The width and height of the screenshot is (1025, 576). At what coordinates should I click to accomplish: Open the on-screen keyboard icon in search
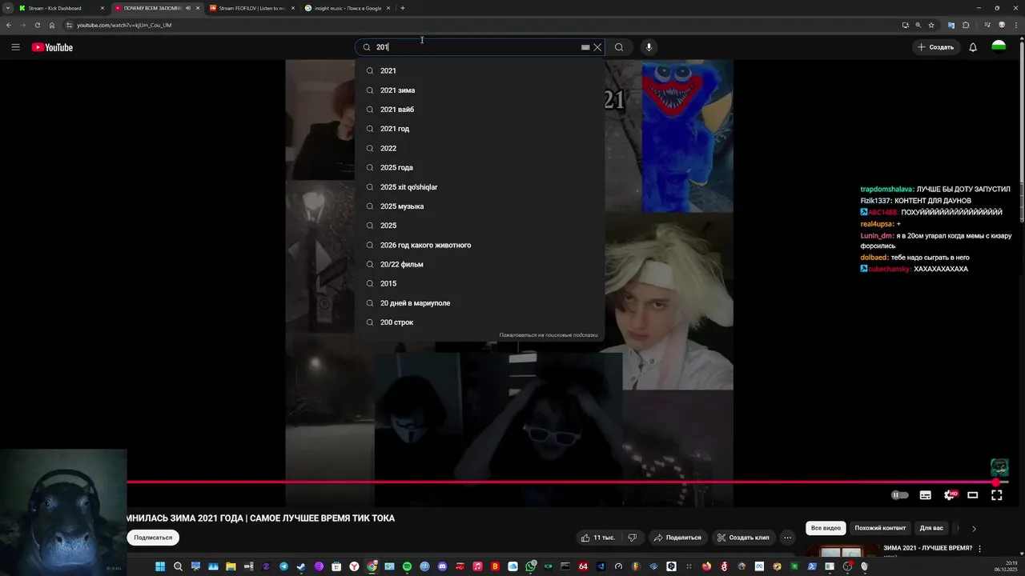tap(585, 47)
